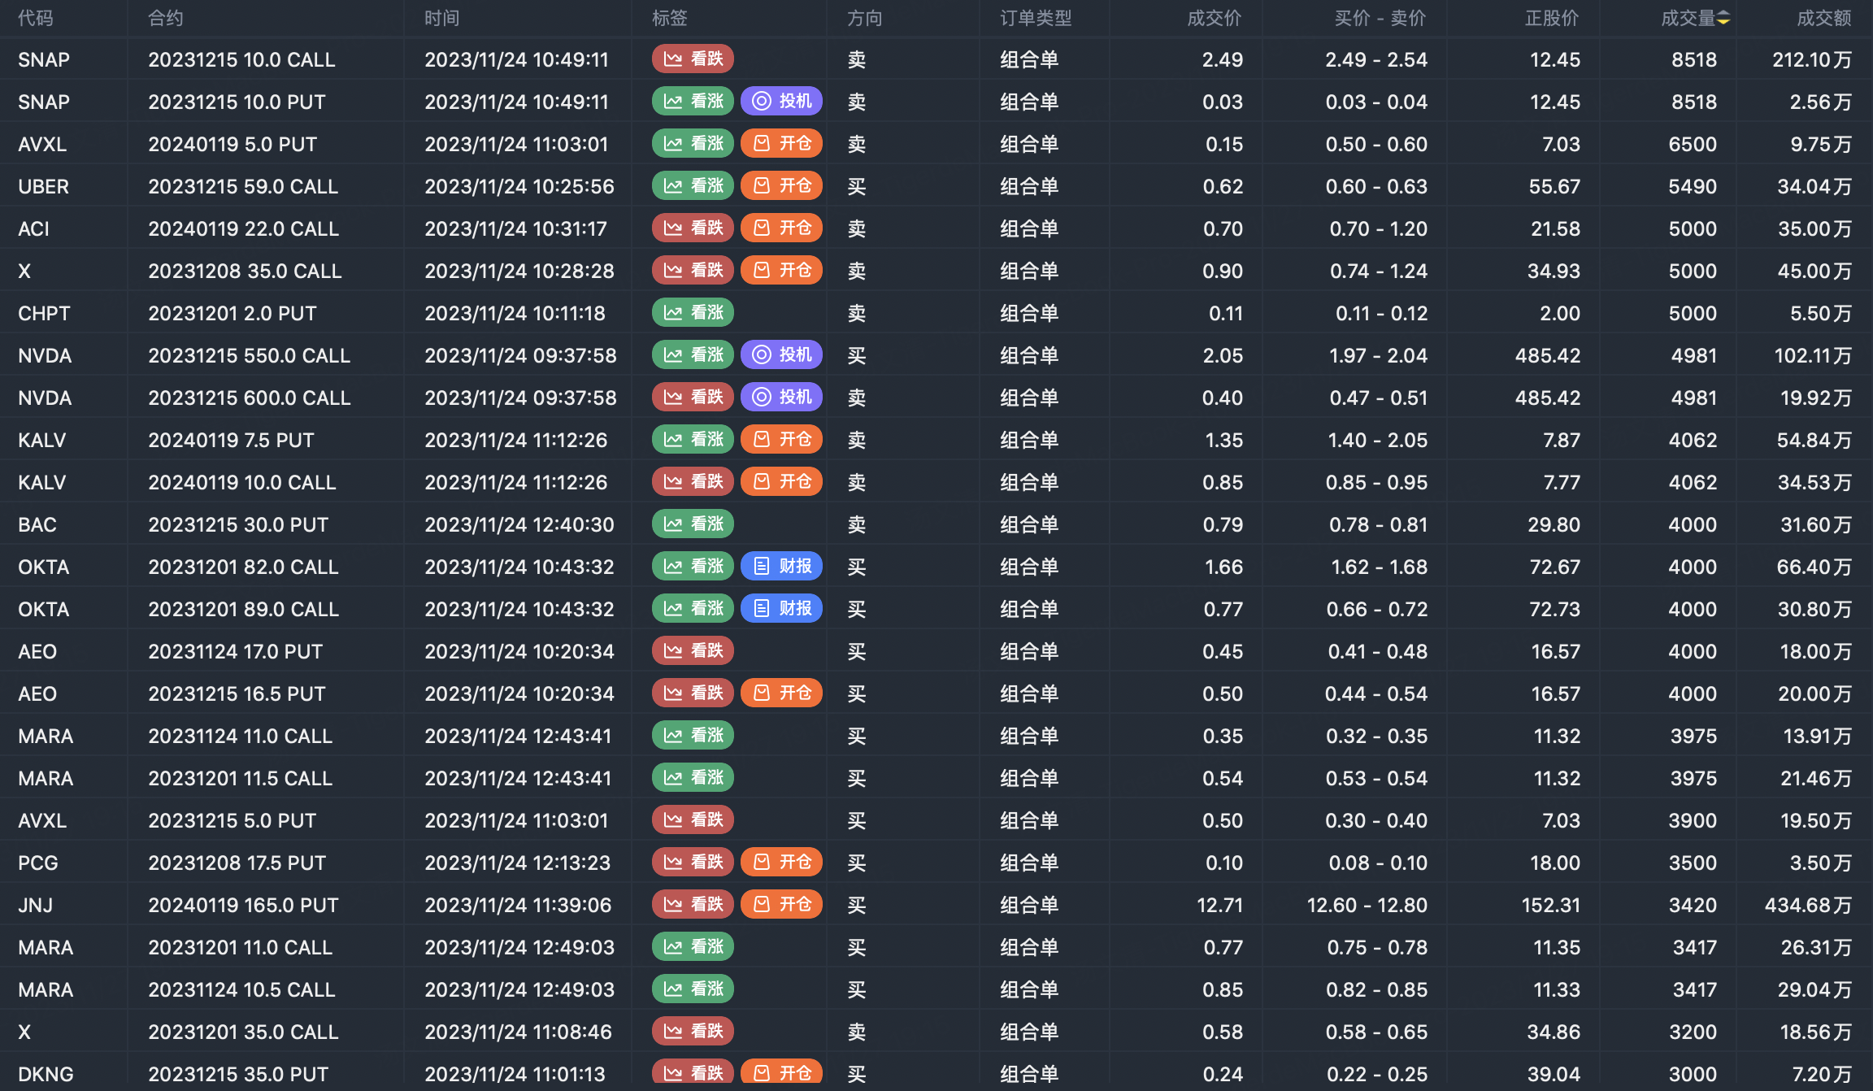Sort by the 时间 column header
The width and height of the screenshot is (1873, 1091).
point(441,19)
